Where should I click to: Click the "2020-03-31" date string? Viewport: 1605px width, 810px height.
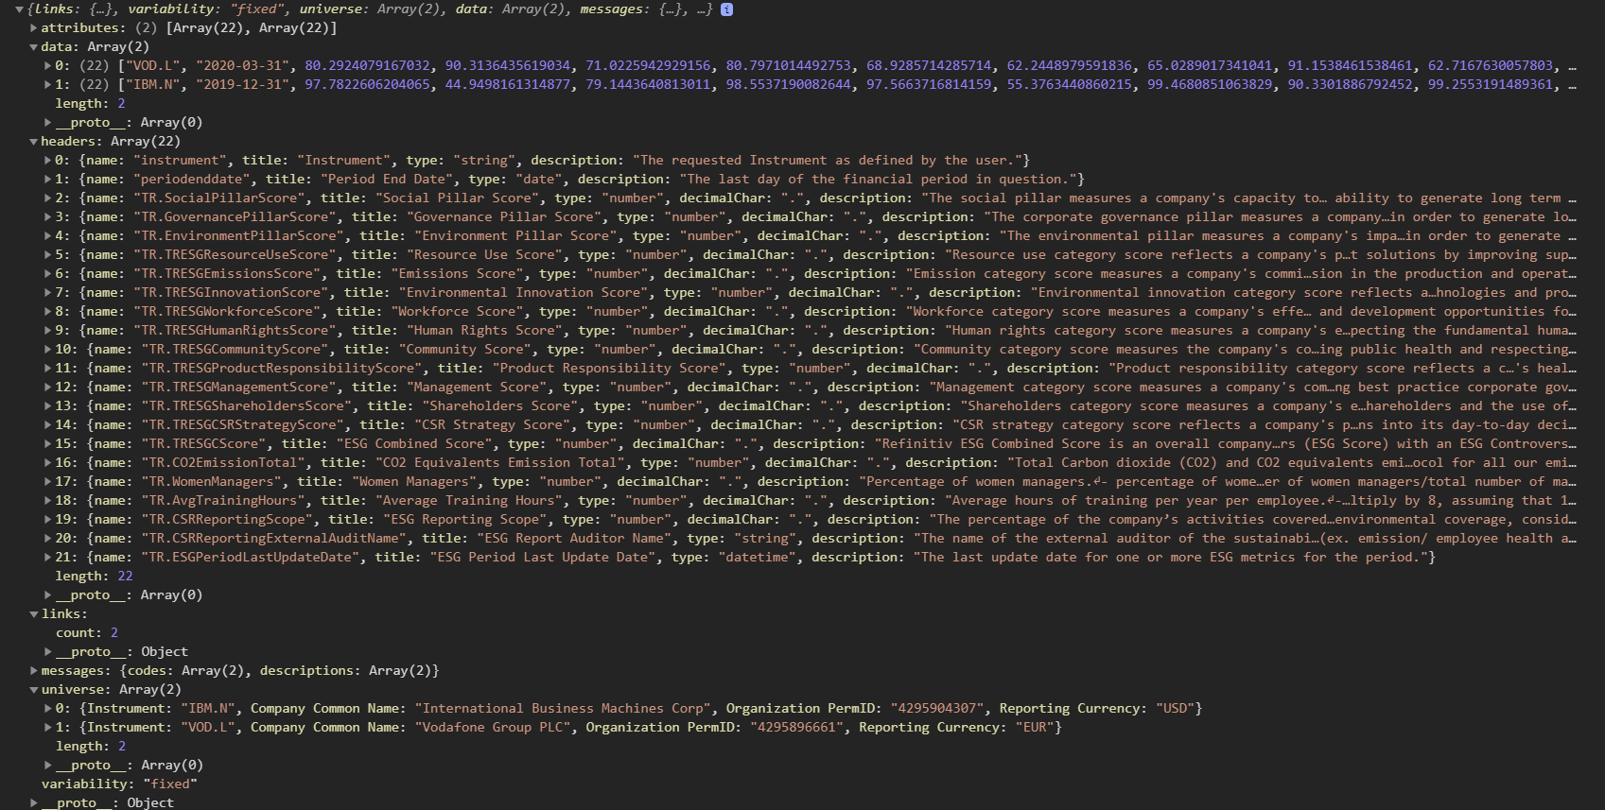click(243, 66)
